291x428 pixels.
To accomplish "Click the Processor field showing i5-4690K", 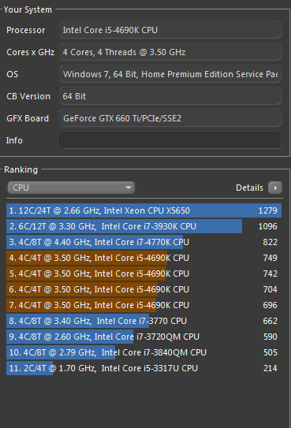I will tap(170, 30).
